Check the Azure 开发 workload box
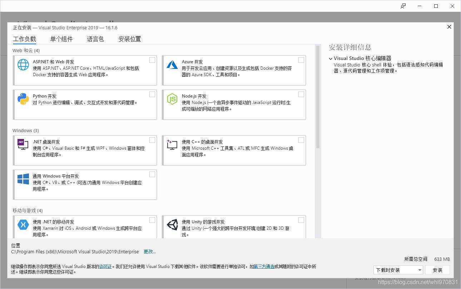Image resolution: width=461 pixels, height=289 pixels. [x=301, y=60]
